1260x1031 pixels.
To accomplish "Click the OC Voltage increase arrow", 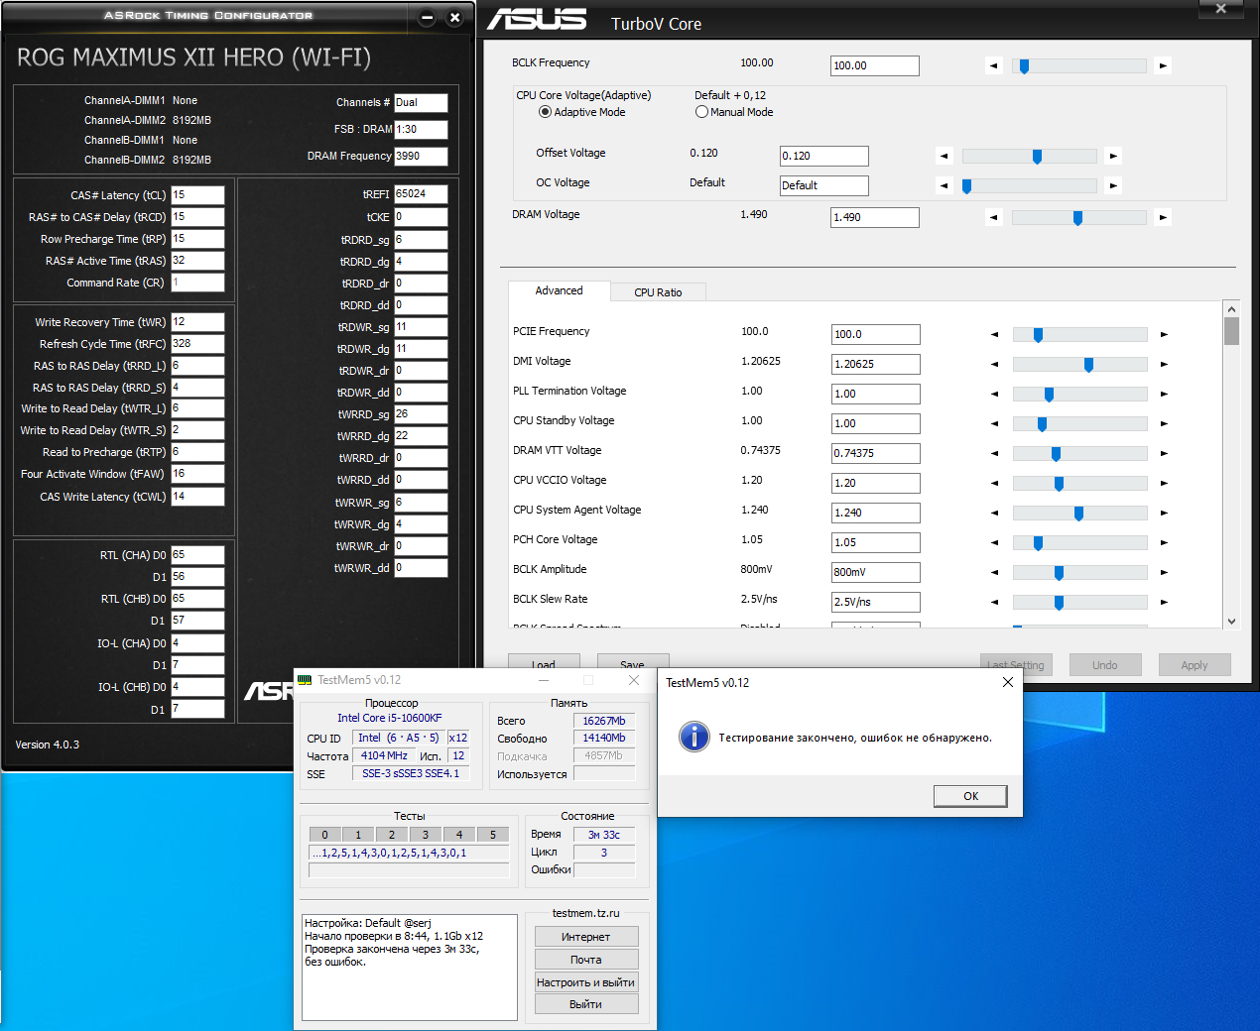I will point(1113,185).
